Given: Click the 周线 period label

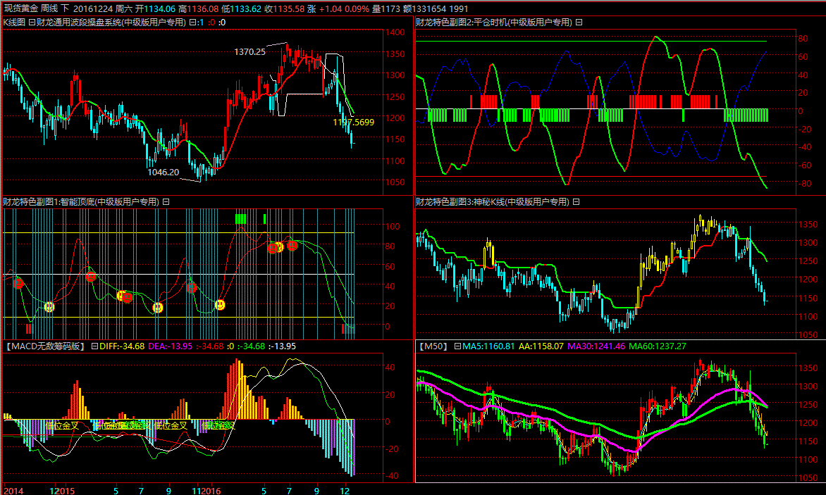Looking at the screenshot, I should coord(49,8).
